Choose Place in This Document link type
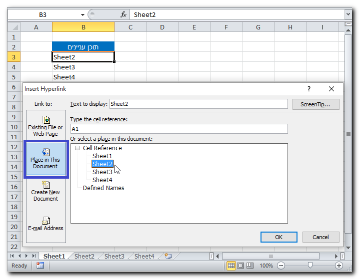359x279 pixels. coord(45,159)
